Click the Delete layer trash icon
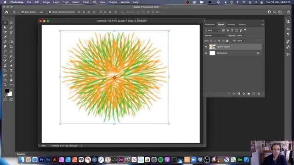 tap(259, 93)
